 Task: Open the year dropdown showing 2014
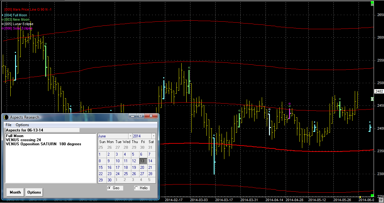153,136
